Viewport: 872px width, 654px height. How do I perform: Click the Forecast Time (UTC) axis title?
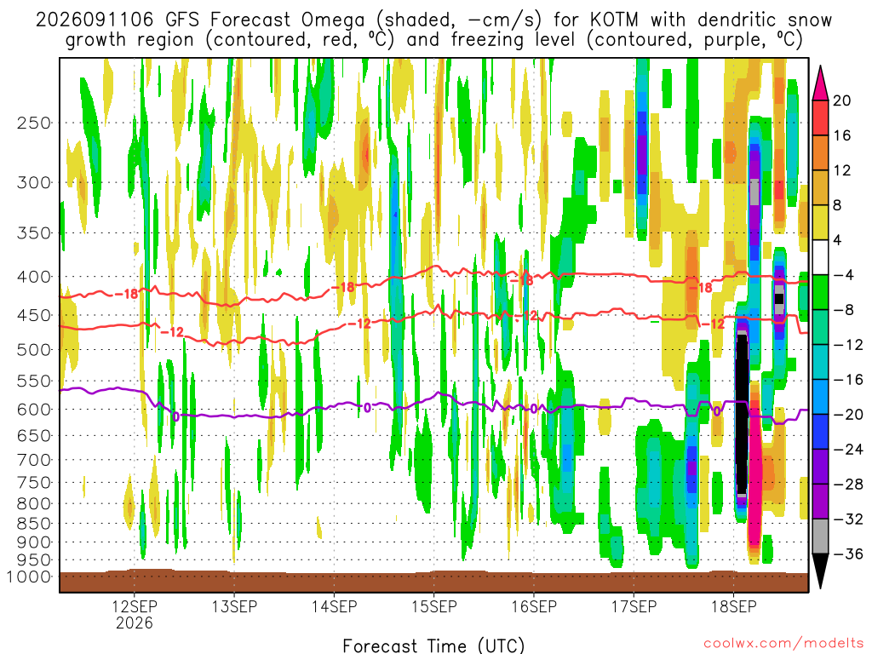[433, 645]
